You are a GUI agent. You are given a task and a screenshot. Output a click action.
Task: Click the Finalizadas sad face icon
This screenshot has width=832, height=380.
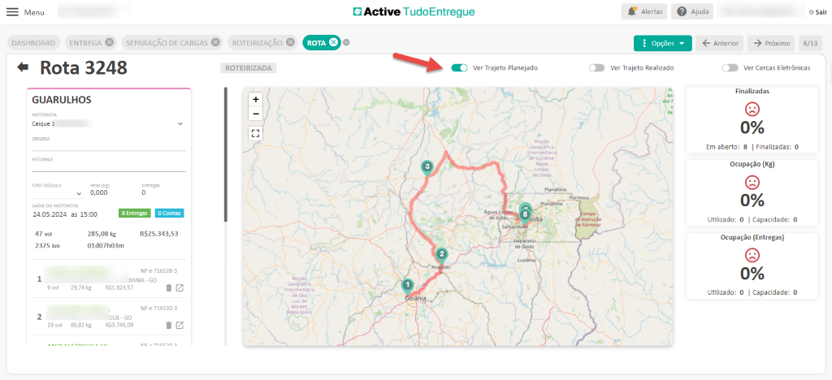[x=752, y=109]
